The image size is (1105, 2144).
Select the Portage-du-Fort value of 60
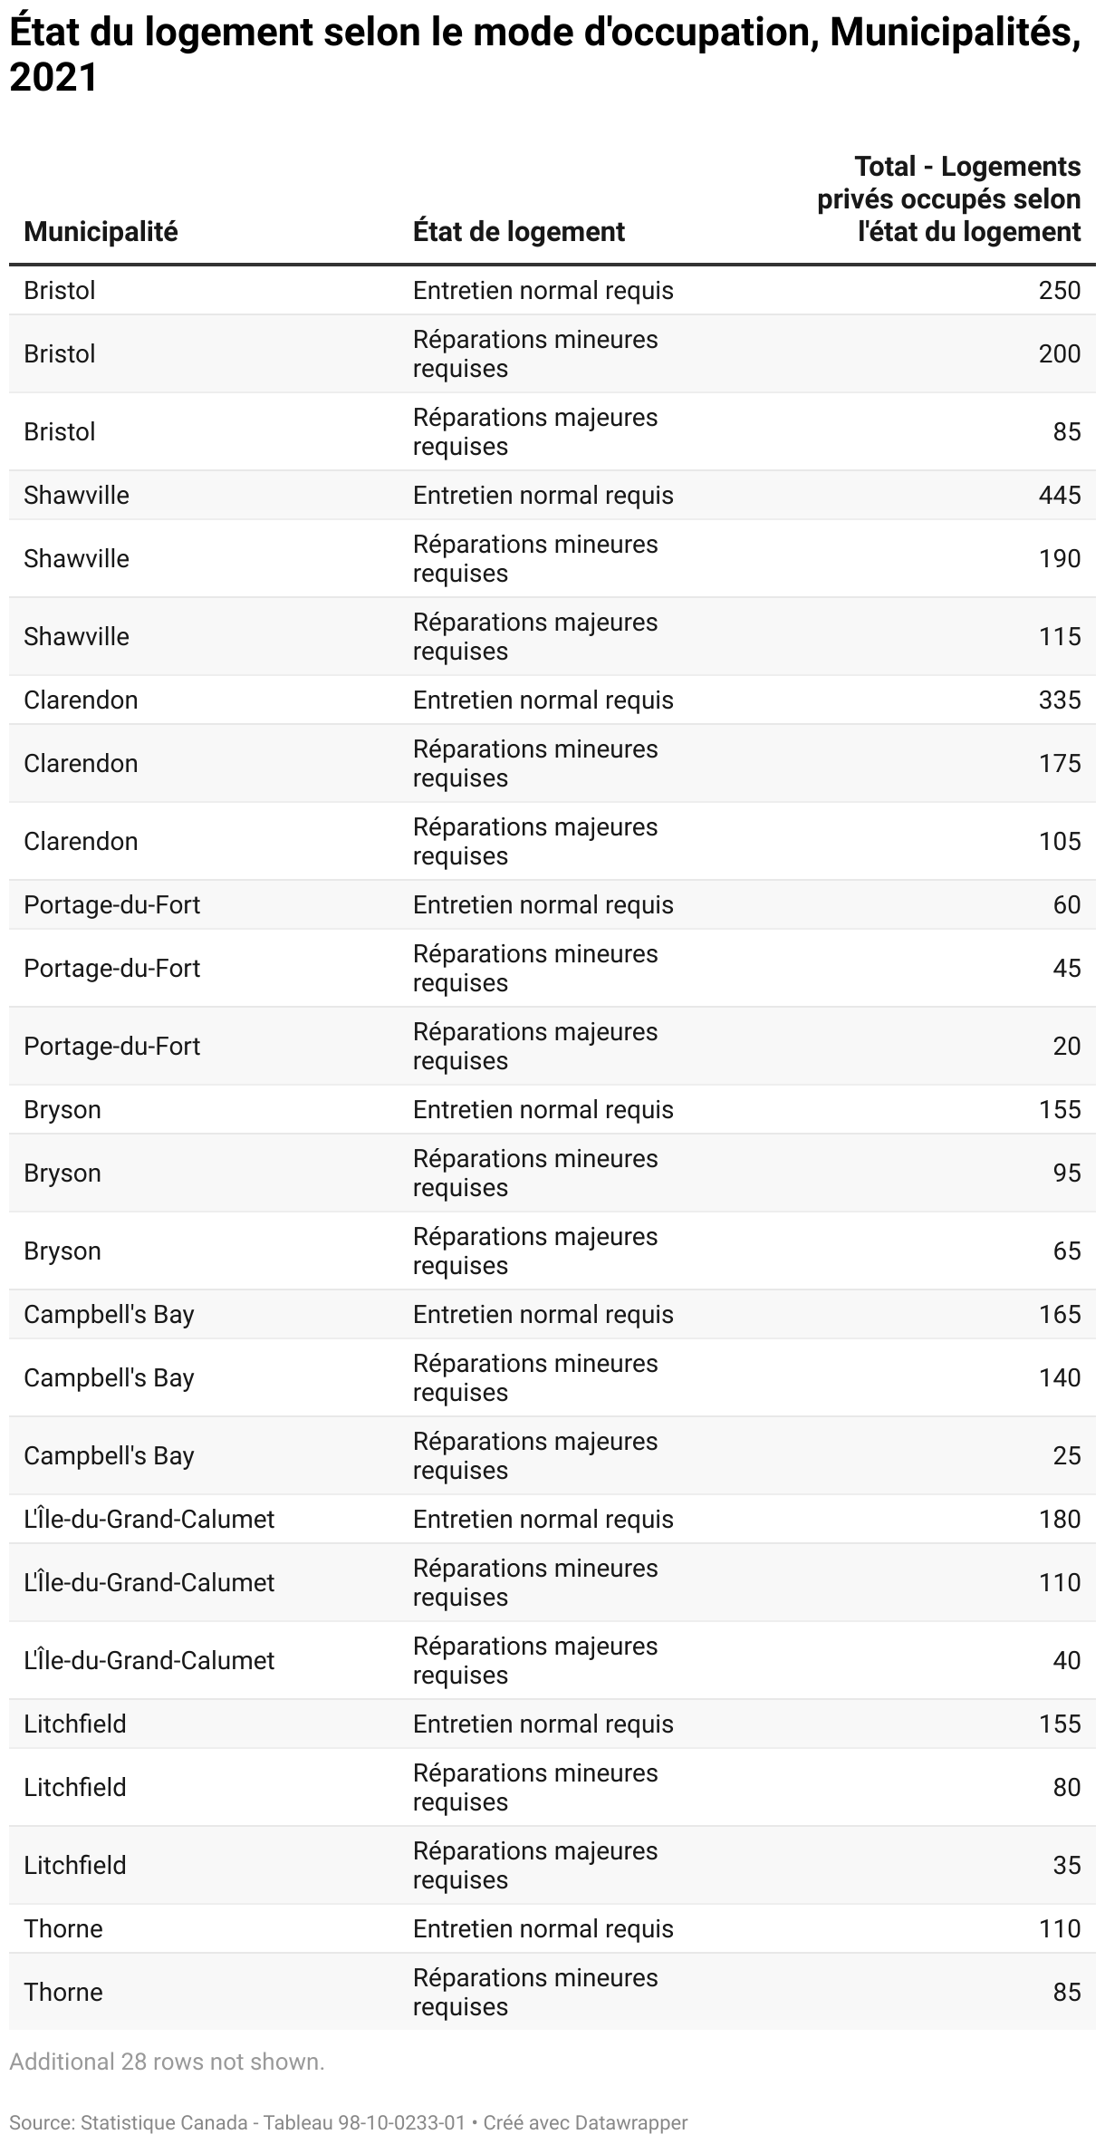pos(1067,905)
